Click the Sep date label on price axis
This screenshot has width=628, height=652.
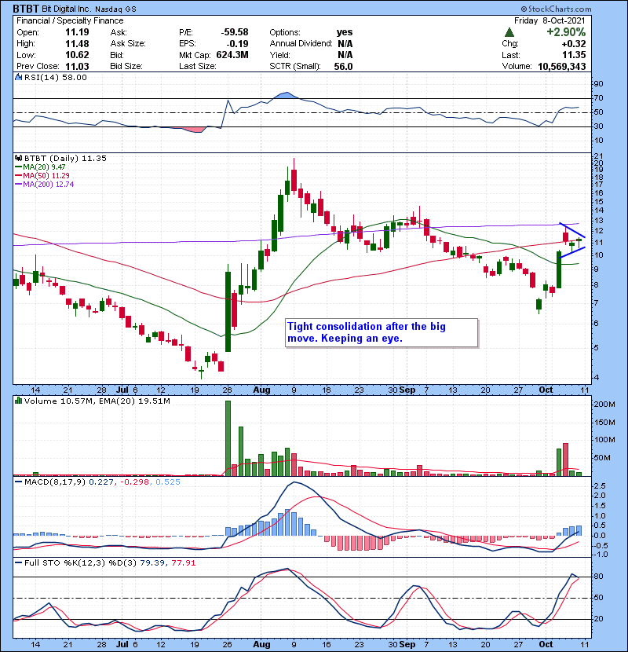[x=407, y=390]
